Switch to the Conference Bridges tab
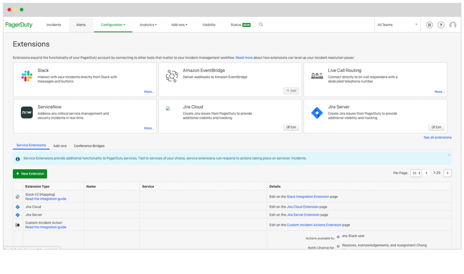The width and height of the screenshot is (464, 274). pos(89,146)
